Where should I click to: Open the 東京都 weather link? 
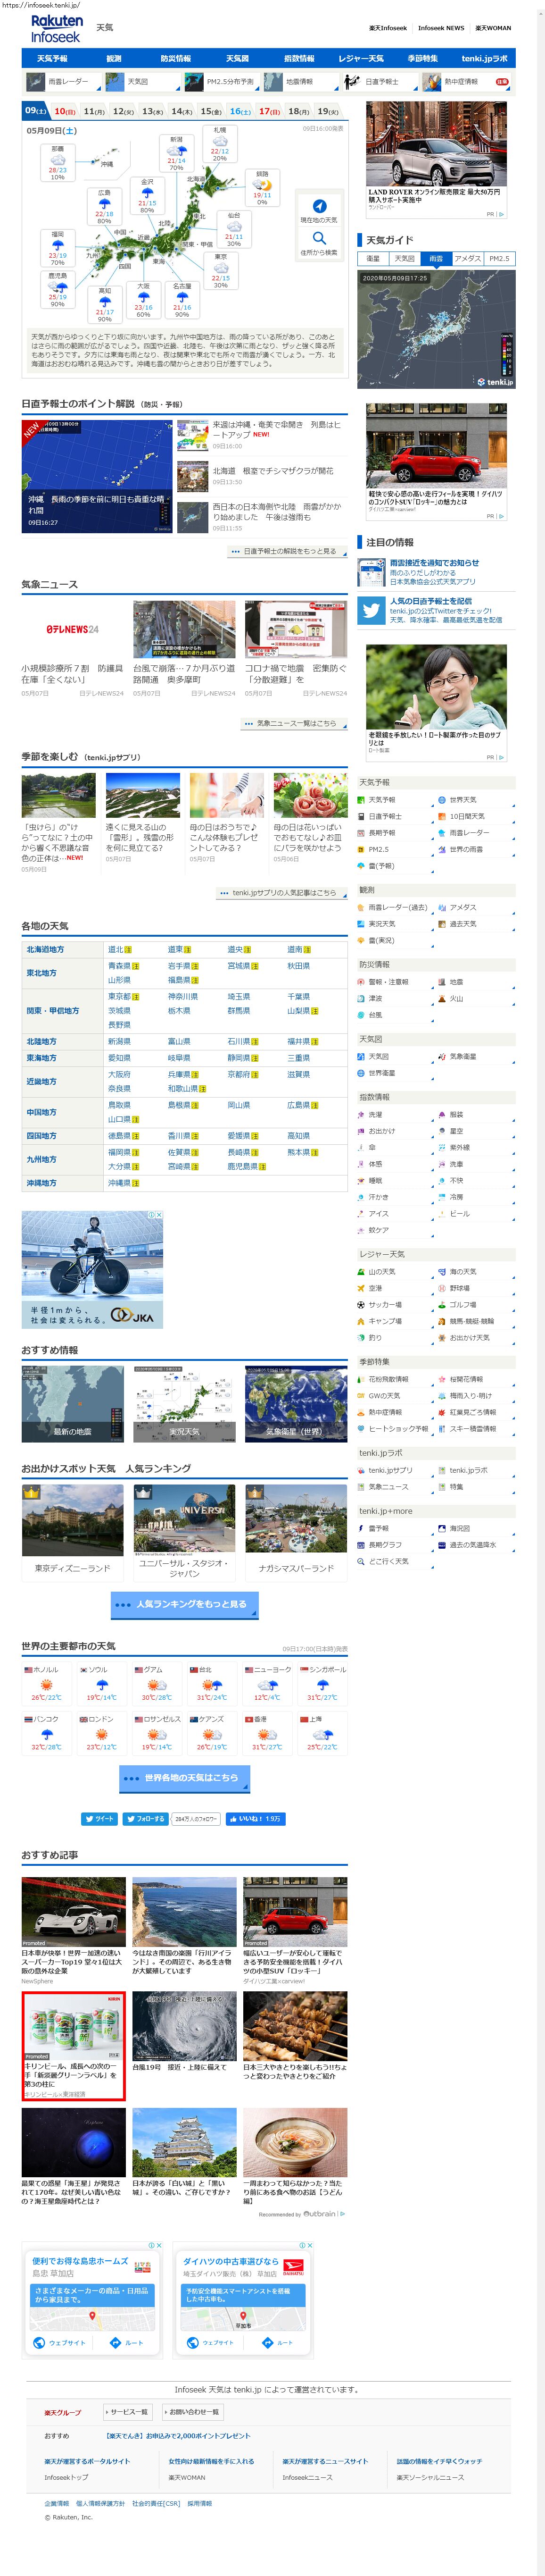click(x=118, y=996)
